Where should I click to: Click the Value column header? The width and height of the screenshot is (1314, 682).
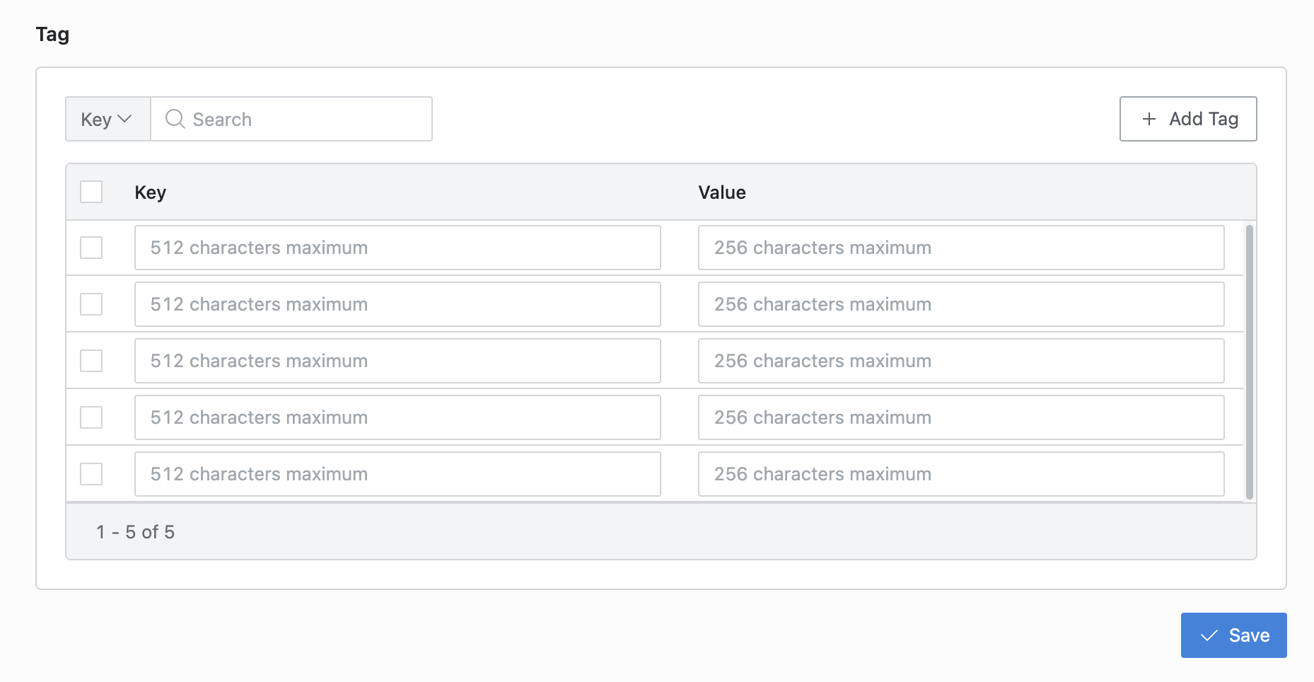point(722,192)
